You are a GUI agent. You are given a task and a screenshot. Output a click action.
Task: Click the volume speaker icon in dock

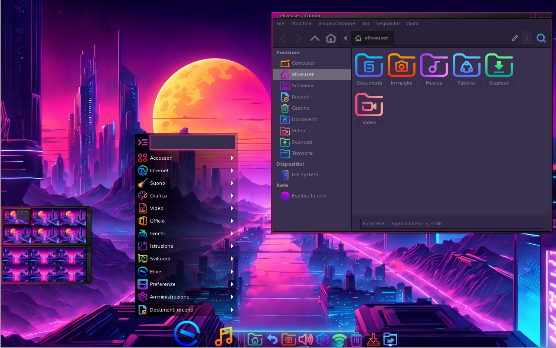click(x=305, y=339)
